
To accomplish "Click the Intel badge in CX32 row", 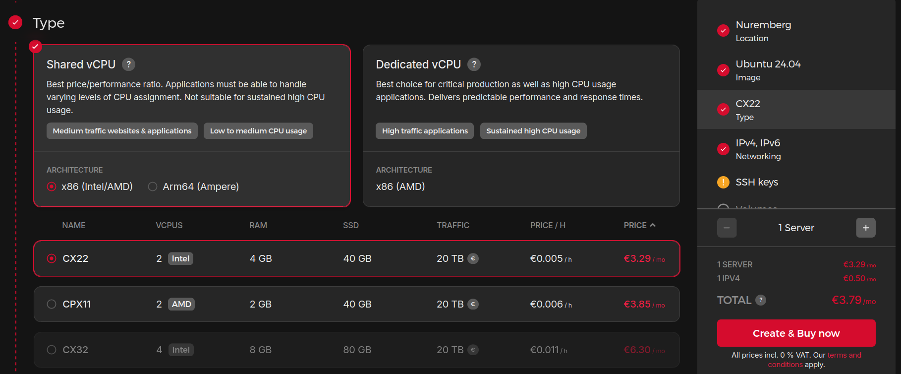I will [x=181, y=350].
